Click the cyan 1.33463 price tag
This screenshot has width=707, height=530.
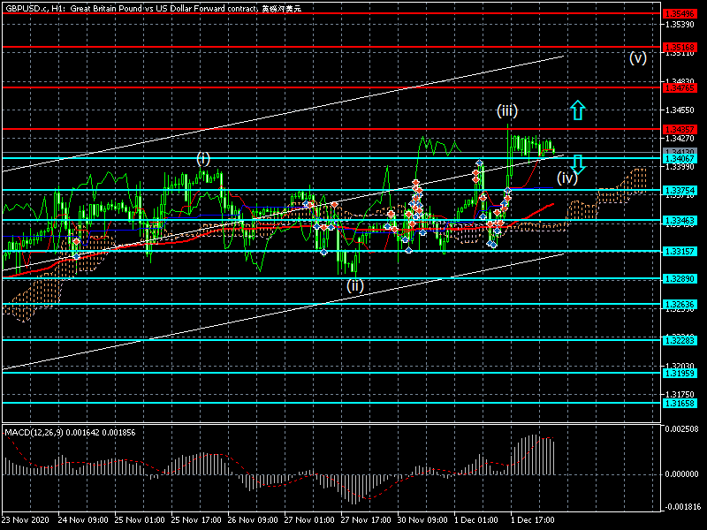(x=679, y=220)
